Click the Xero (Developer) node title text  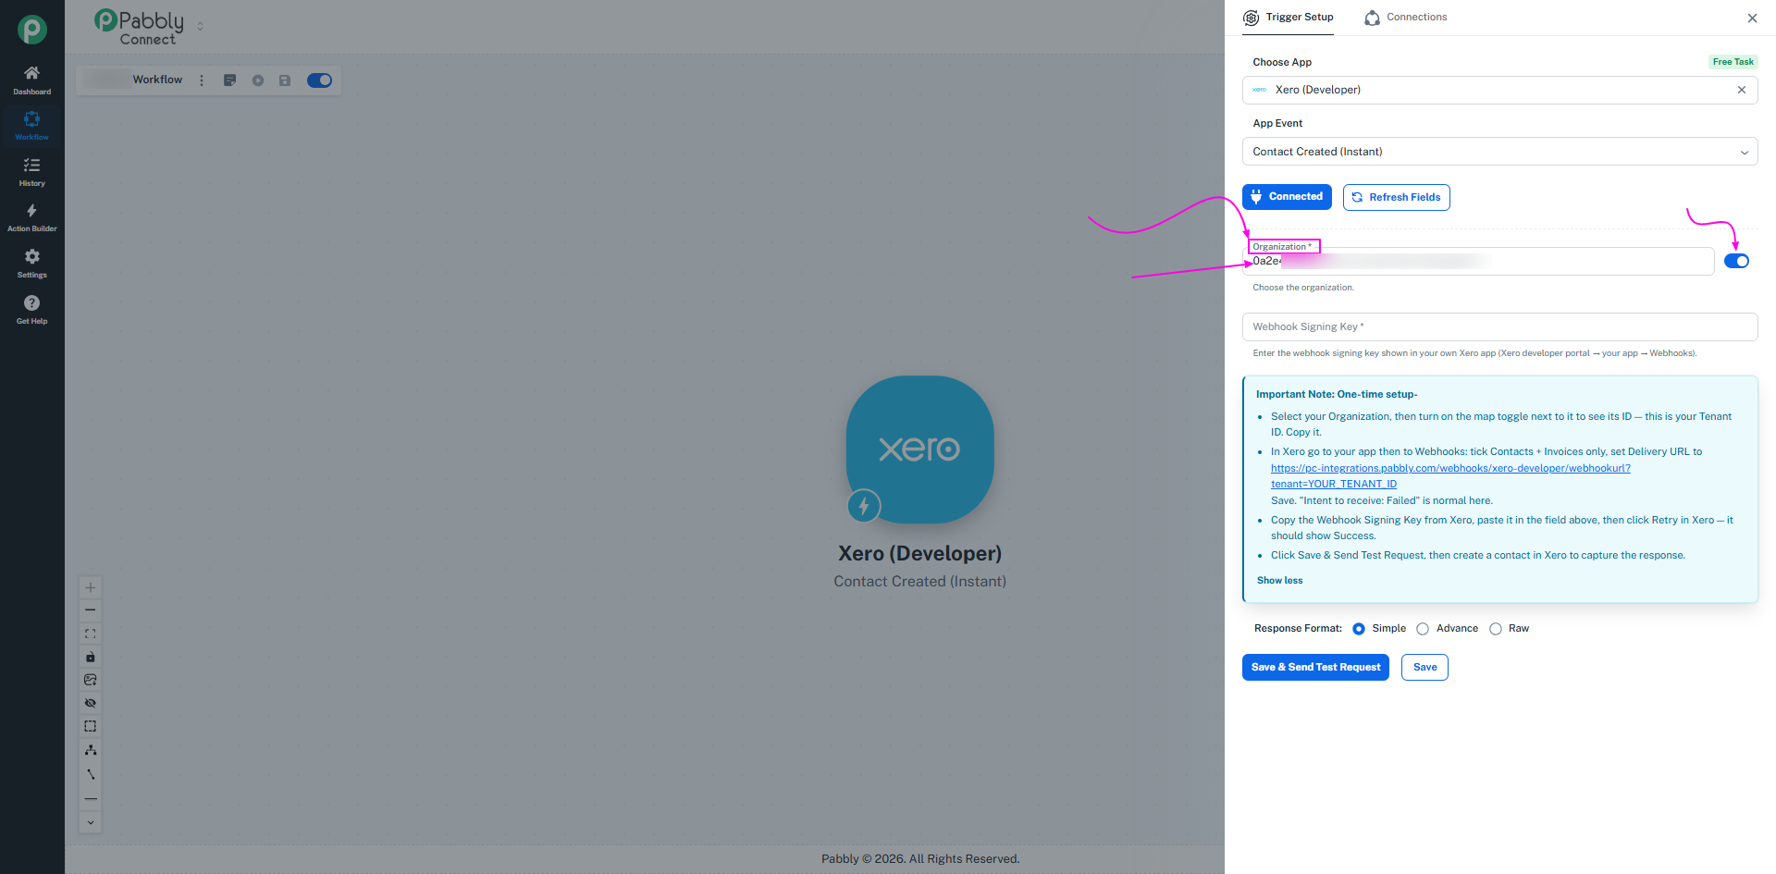tap(919, 553)
